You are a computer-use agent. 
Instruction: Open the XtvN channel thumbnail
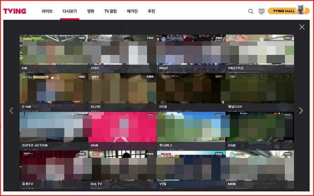coord(122,131)
